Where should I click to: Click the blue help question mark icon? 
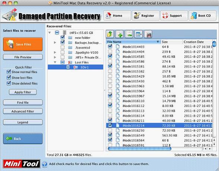point(45,164)
